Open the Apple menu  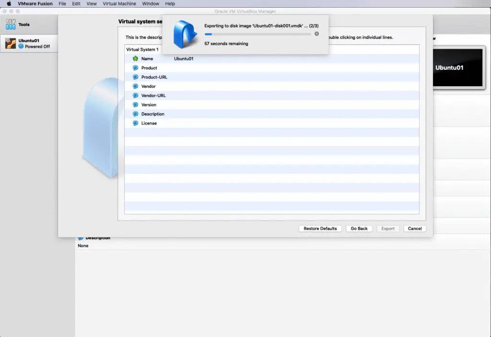click(9, 4)
